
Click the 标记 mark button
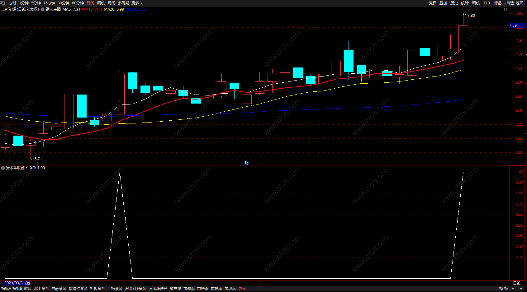[498, 3]
